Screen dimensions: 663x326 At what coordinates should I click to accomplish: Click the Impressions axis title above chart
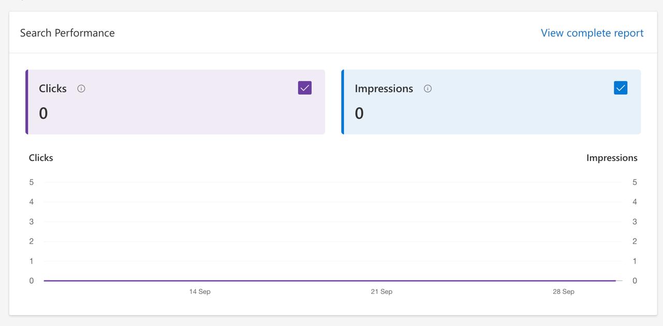click(x=612, y=158)
